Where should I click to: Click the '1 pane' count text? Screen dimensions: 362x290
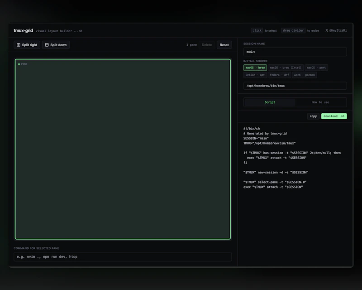(x=191, y=45)
